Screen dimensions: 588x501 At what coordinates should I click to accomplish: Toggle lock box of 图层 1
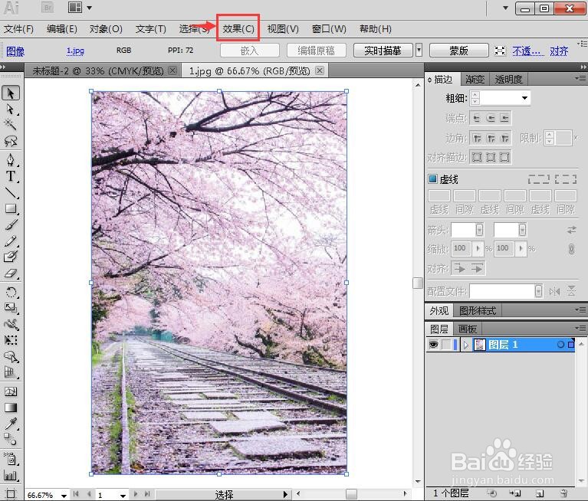coord(446,345)
